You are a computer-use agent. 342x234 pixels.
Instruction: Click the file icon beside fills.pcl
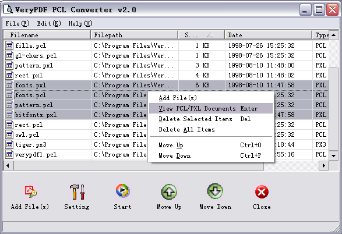[9, 45]
